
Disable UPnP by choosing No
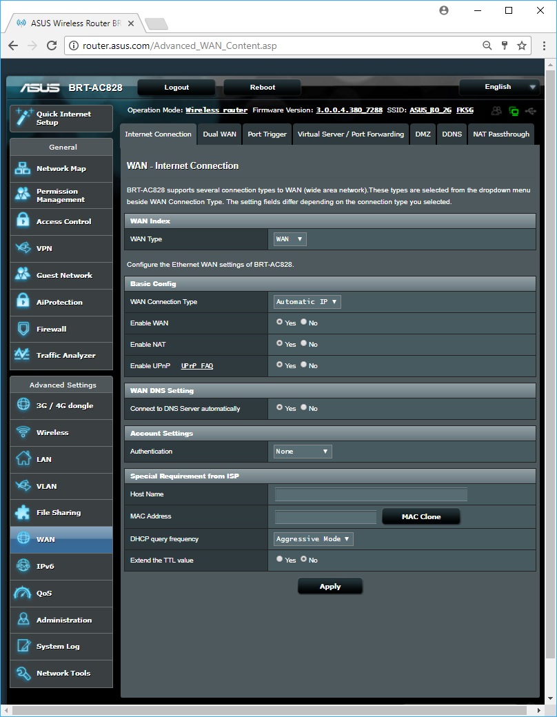tap(304, 365)
